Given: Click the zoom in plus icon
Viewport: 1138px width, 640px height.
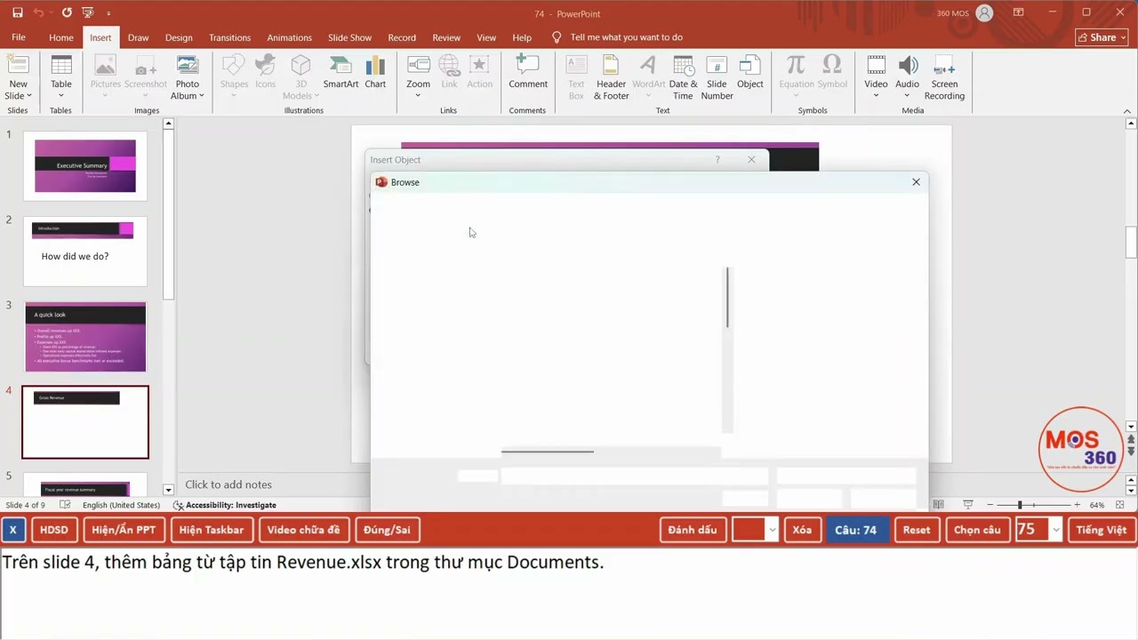Looking at the screenshot, I should (1077, 505).
